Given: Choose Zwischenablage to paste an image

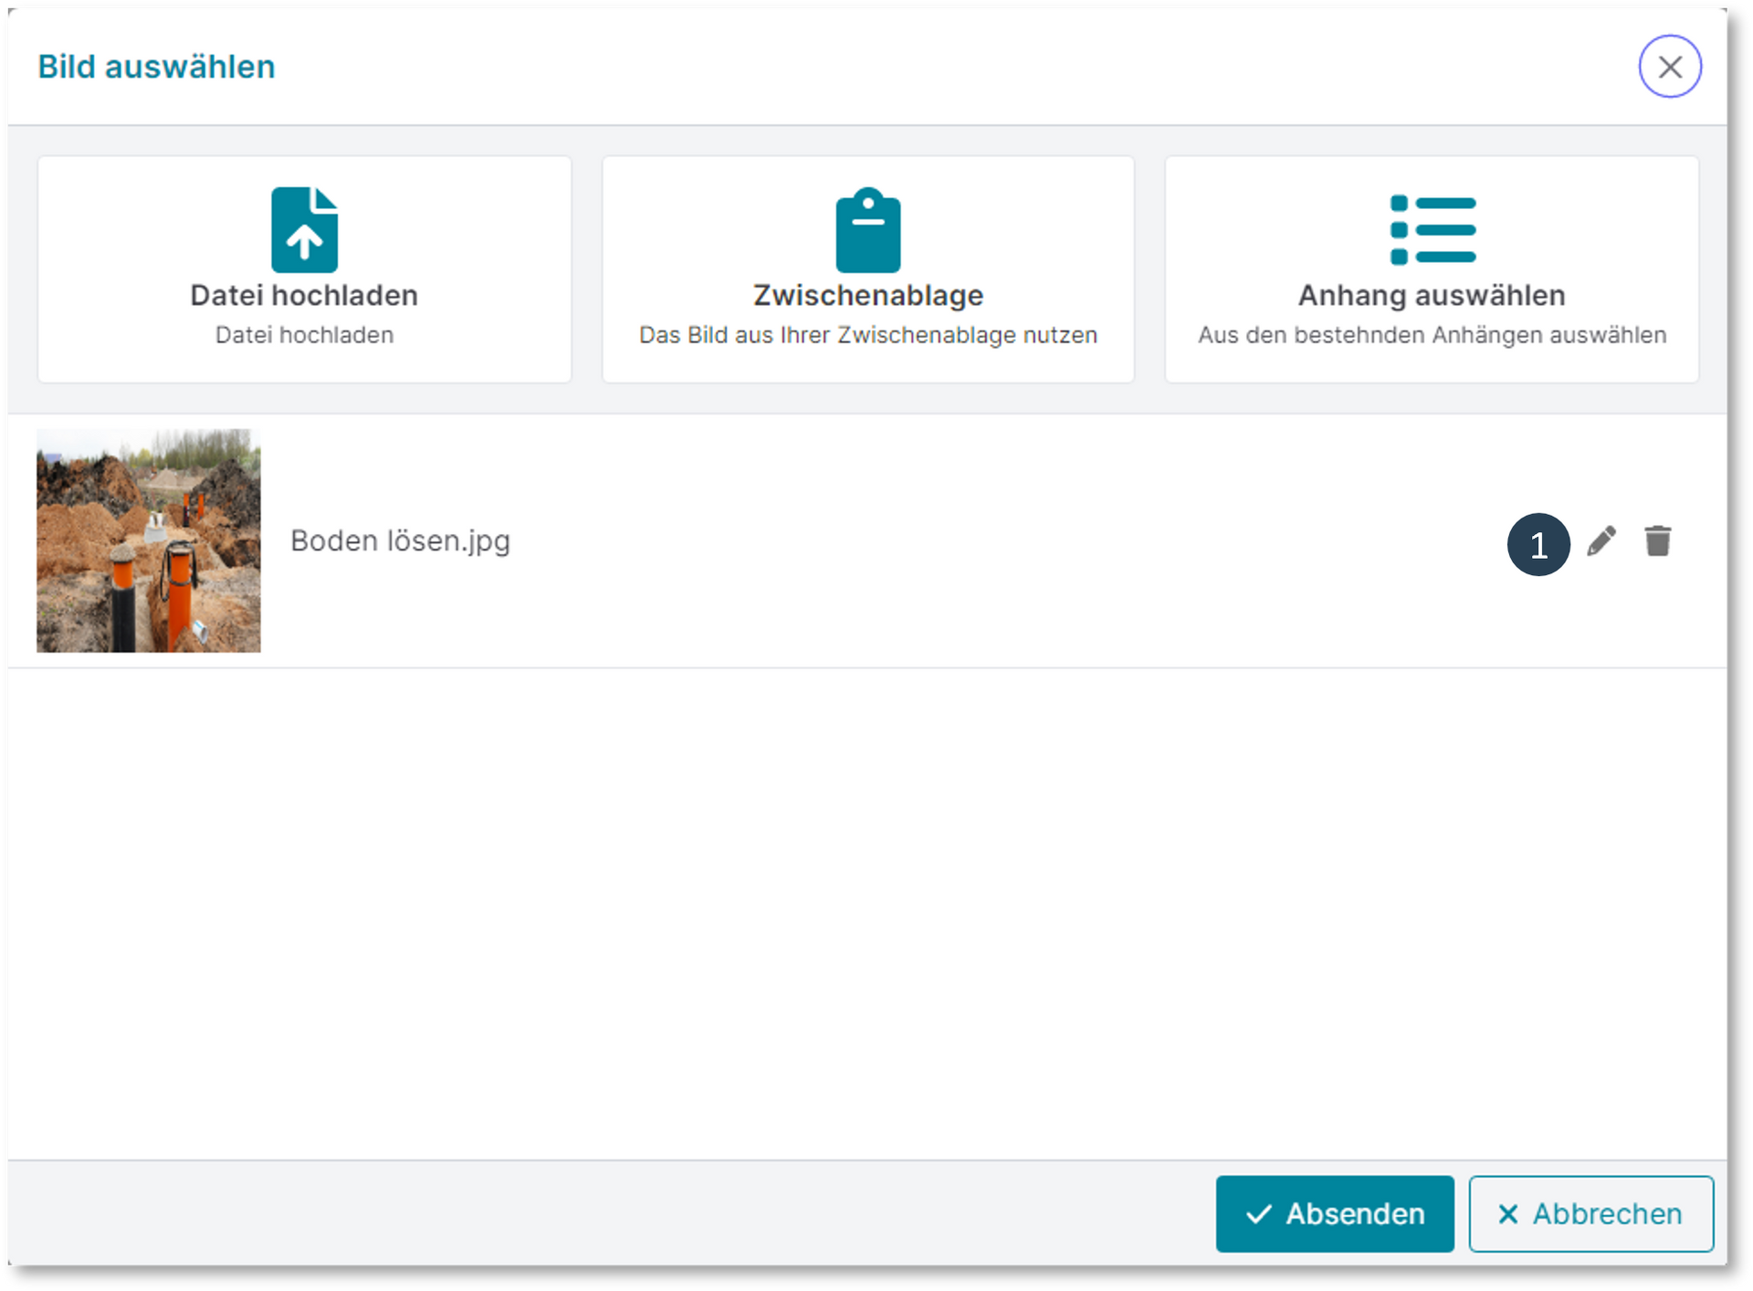Looking at the screenshot, I should [867, 269].
